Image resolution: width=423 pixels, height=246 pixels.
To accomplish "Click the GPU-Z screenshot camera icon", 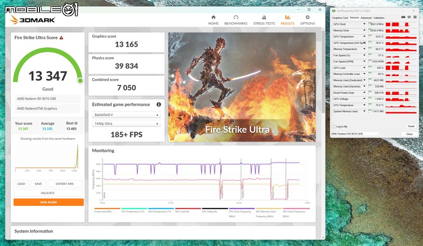I will click(x=403, y=17).
